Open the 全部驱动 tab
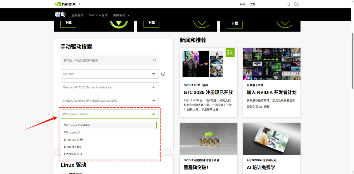This screenshot has height=174, width=354. [x=77, y=15]
